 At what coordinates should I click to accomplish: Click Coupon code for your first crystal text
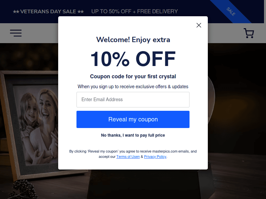pyautogui.click(x=133, y=77)
